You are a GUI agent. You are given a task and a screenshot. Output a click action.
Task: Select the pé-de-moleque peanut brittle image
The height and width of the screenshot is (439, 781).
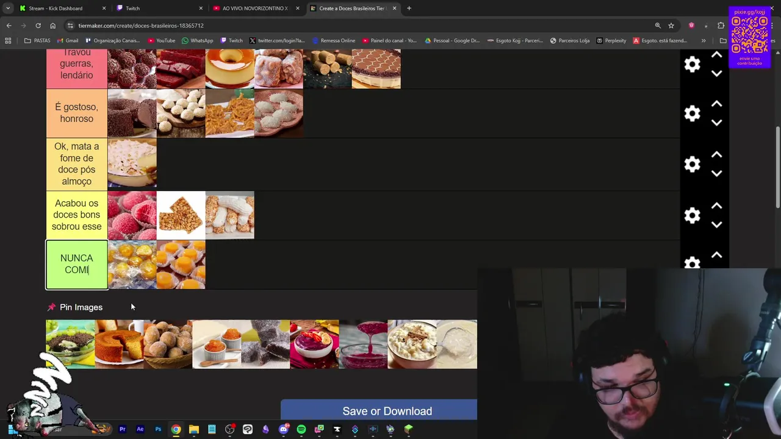click(x=181, y=215)
